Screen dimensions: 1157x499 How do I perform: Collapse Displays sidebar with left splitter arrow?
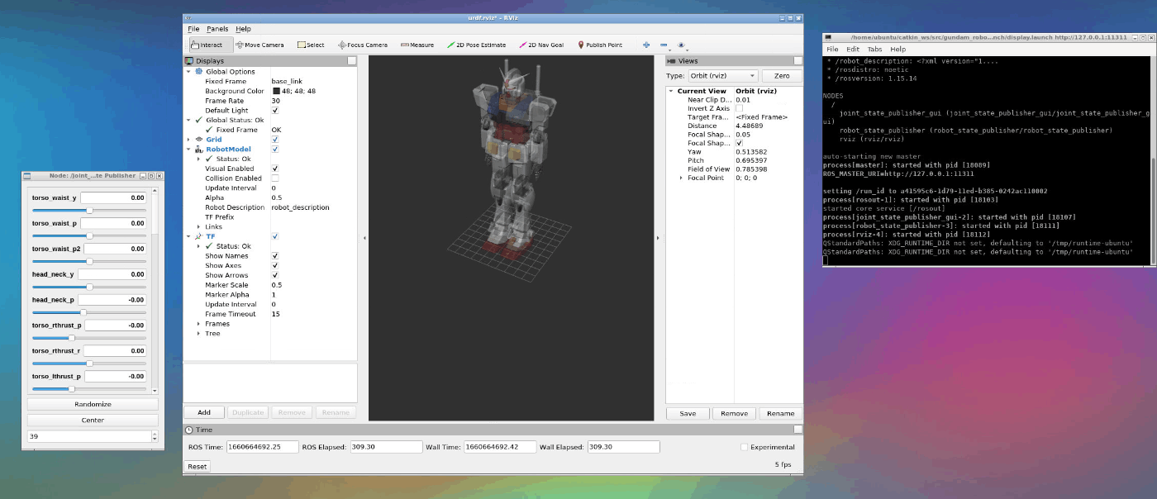click(364, 238)
